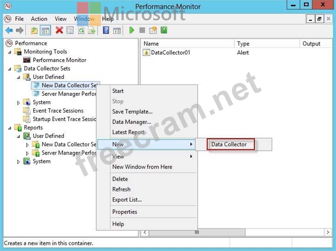Screen dimensions: 336x251
Task: Open the New submenu in context menu
Action: coord(146,144)
